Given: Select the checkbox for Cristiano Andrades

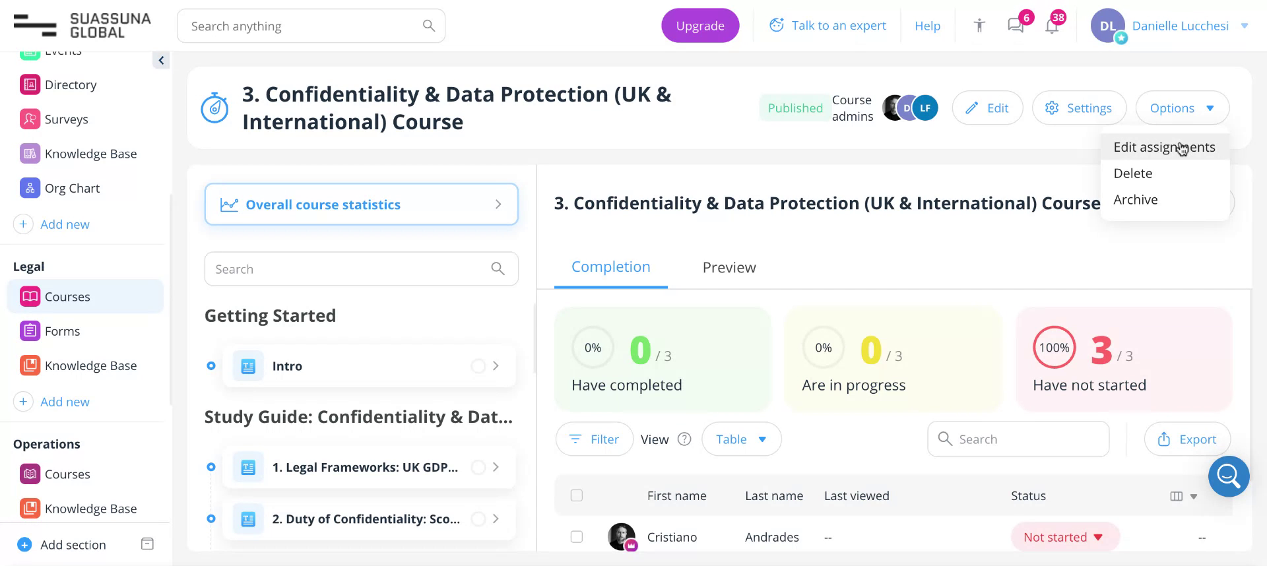Looking at the screenshot, I should pyautogui.click(x=577, y=537).
